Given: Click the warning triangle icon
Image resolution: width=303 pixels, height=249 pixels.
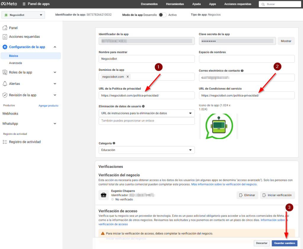Looking at the screenshot, I should pyautogui.click(x=103, y=233).
